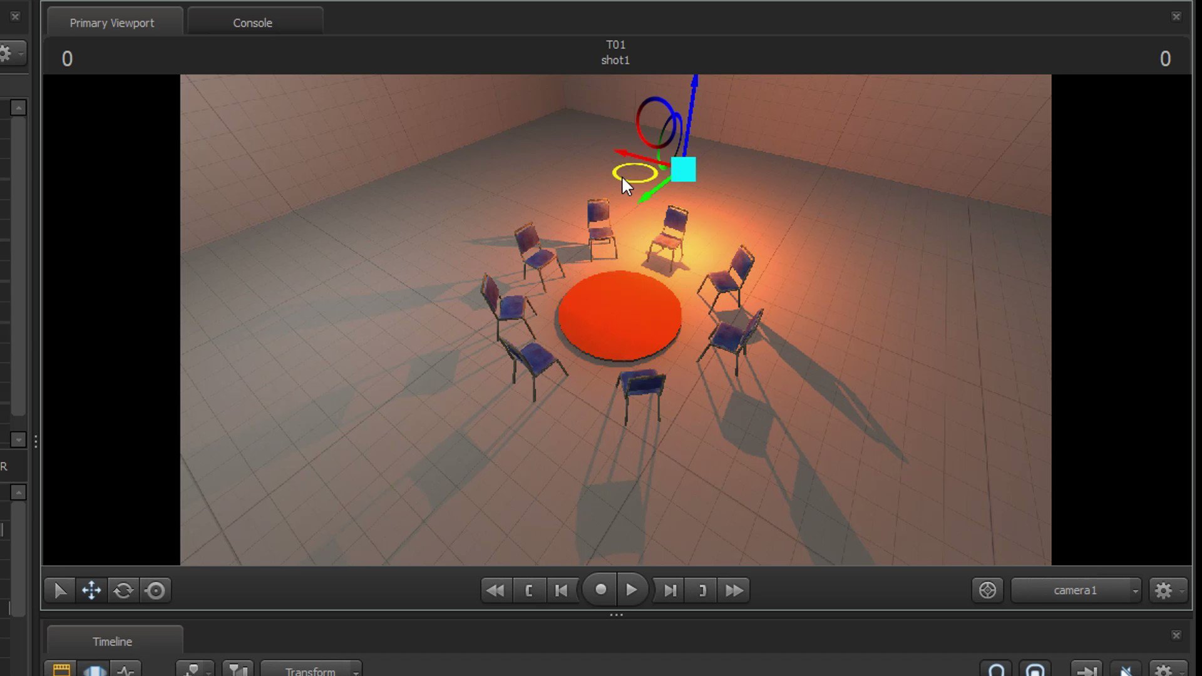The width and height of the screenshot is (1202, 676).
Task: Open the viewport settings gear
Action: (x=1163, y=590)
